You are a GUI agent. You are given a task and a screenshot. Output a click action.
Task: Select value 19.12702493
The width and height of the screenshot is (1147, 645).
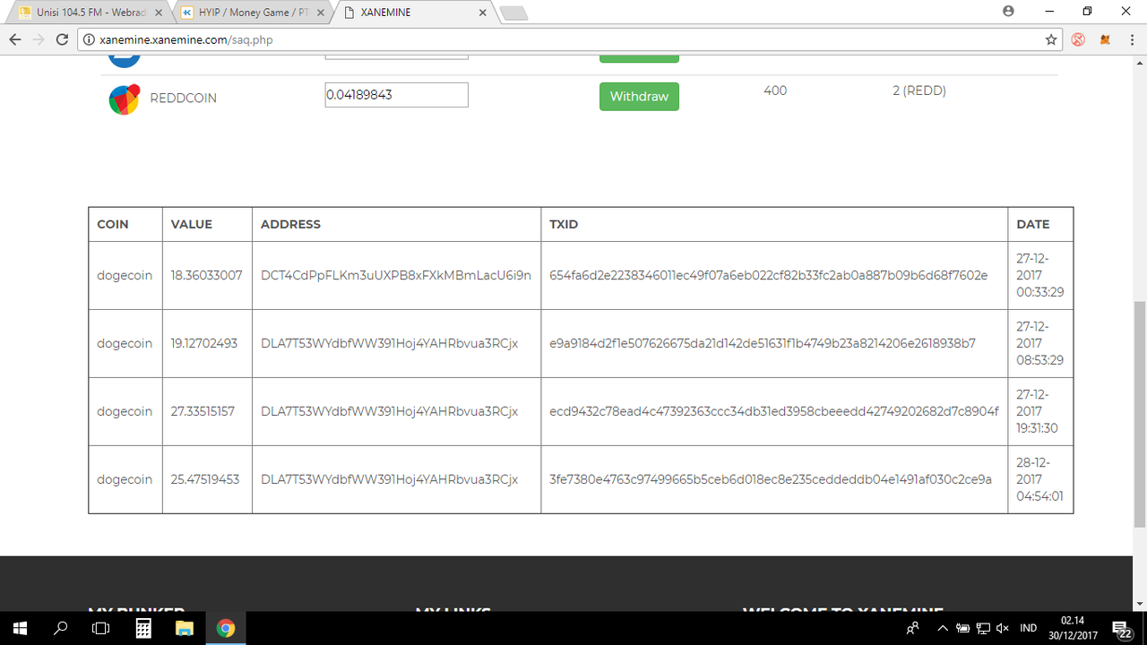(x=204, y=343)
